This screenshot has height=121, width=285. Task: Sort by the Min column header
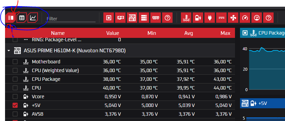152,33
